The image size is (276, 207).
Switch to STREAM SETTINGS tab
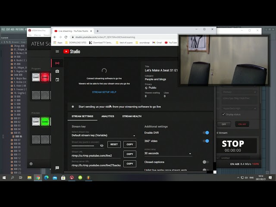click(x=82, y=116)
